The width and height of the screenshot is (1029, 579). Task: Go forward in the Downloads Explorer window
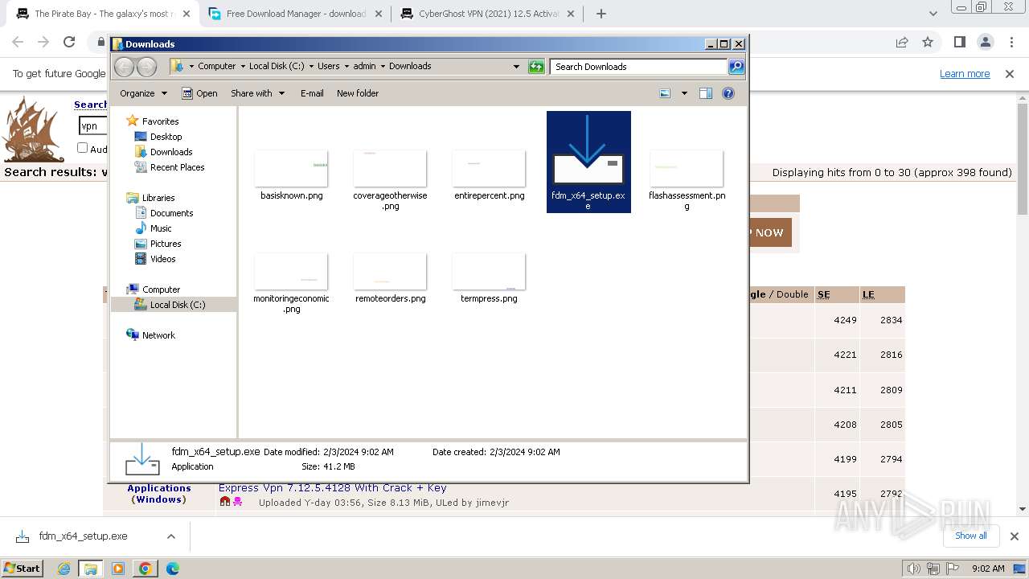pyautogui.click(x=146, y=67)
